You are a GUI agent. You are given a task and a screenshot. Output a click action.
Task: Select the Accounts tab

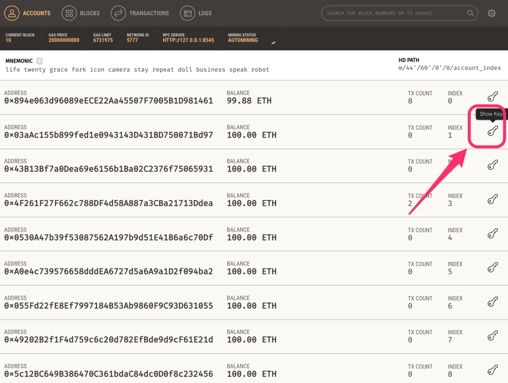28,13
